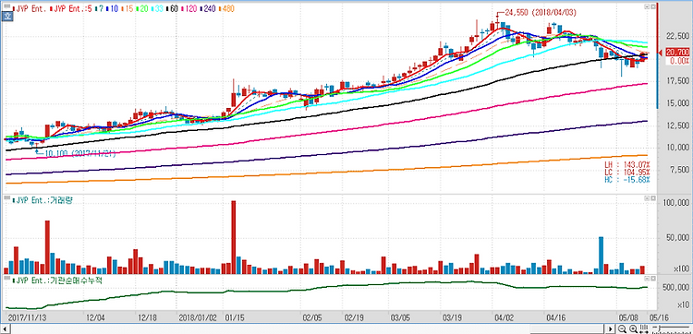693x334 pixels.
Task: Click the 24,550 (2018/04/03) high price label
Action: pyautogui.click(x=540, y=13)
